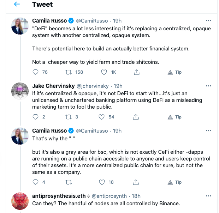This screenshot has width=219, height=213.
Task: Open more options on antiprosynthesis.eth's tweet
Action: tap(208, 196)
